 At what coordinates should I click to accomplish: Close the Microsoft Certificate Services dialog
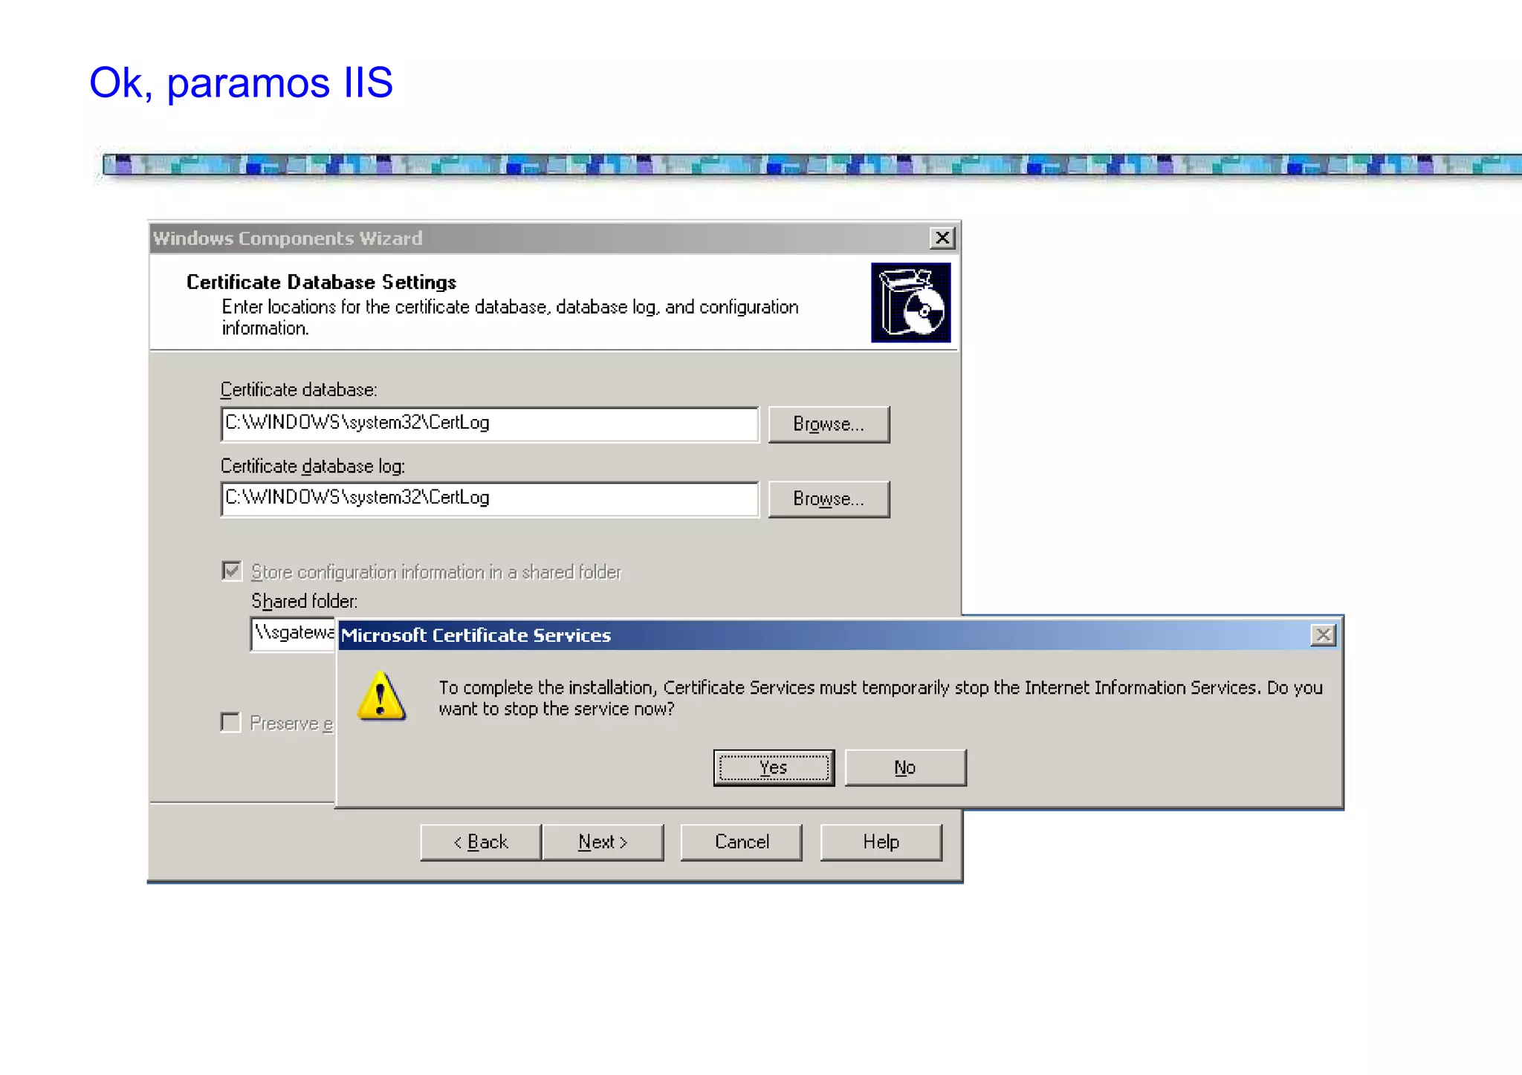pos(1324,635)
